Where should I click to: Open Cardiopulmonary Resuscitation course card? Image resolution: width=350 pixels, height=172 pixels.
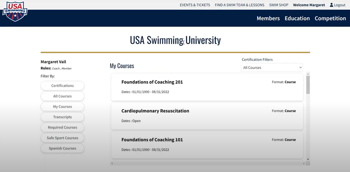(155, 111)
